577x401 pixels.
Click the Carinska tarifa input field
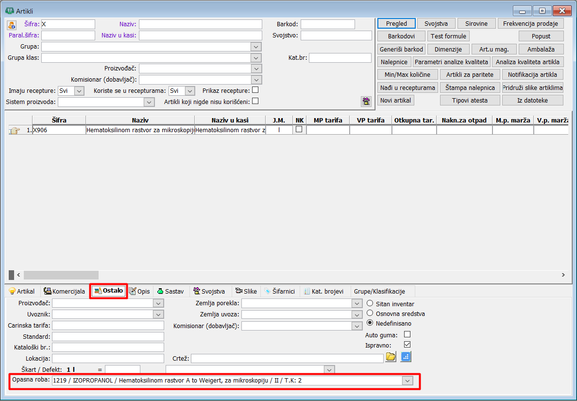pyautogui.click(x=108, y=325)
